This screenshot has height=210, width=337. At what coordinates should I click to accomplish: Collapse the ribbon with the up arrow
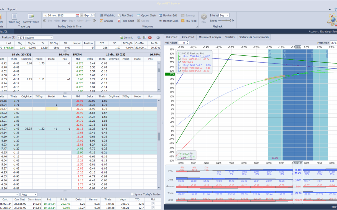pyautogui.click(x=330, y=9)
